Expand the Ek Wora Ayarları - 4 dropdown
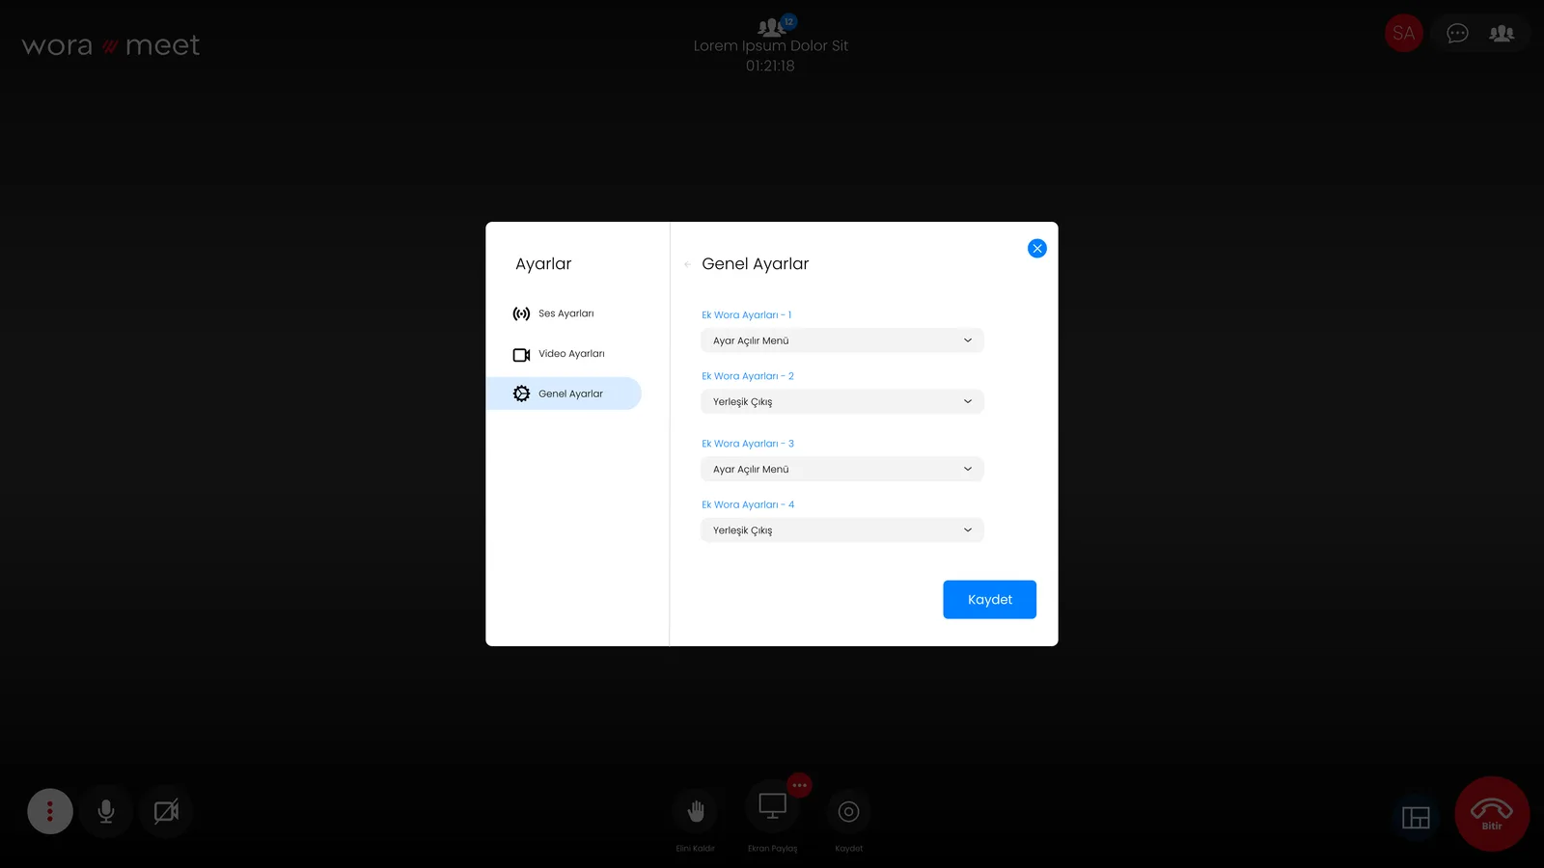 point(842,529)
